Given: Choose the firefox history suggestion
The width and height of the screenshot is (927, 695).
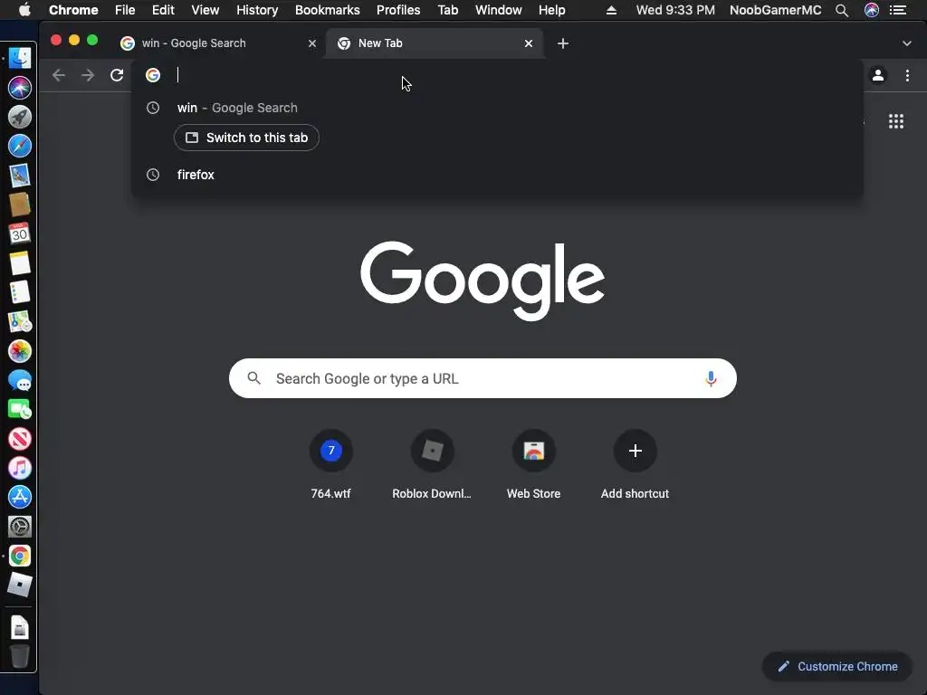Looking at the screenshot, I should [497, 175].
